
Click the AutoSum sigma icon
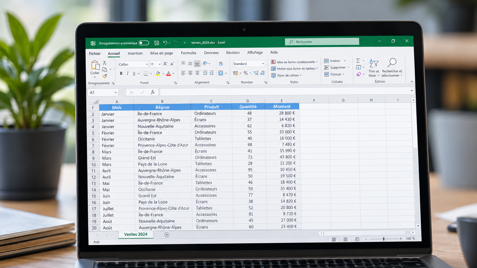(x=358, y=60)
